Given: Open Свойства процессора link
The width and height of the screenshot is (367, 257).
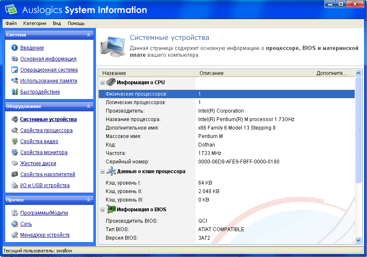Looking at the screenshot, I should [47, 130].
